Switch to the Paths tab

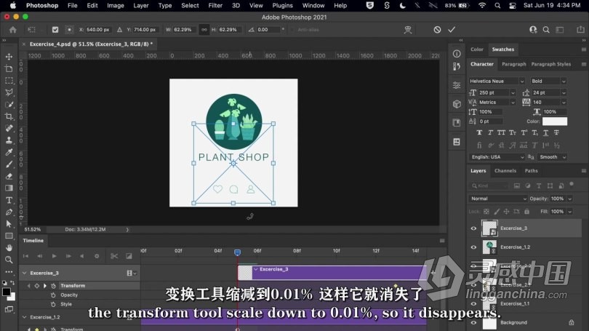(x=531, y=171)
